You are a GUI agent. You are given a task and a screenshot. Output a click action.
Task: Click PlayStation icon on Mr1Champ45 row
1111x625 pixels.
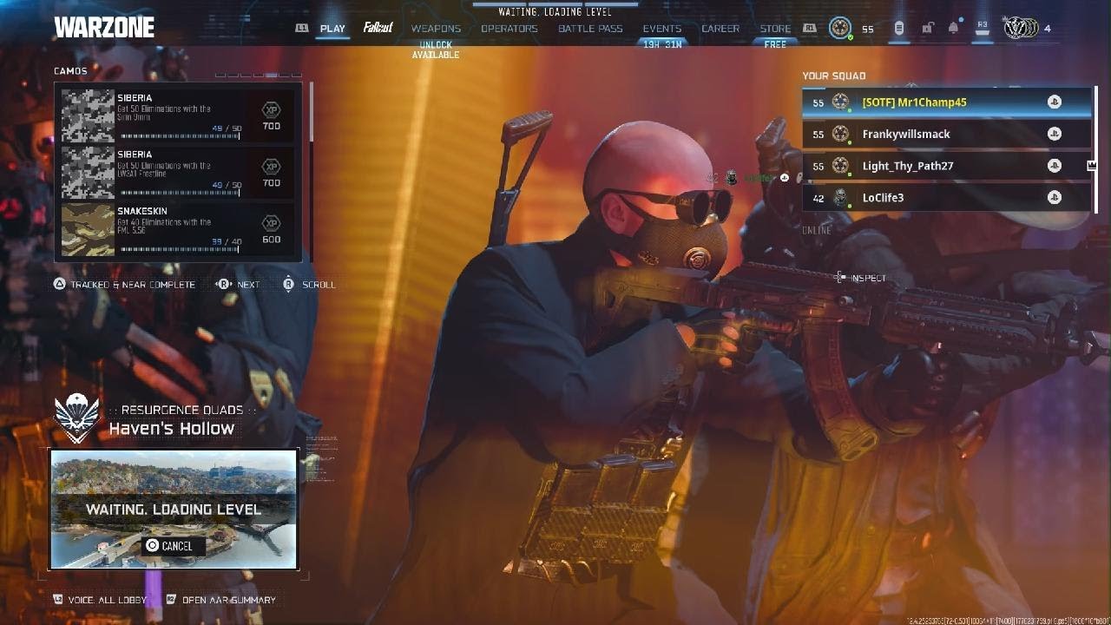[1054, 102]
